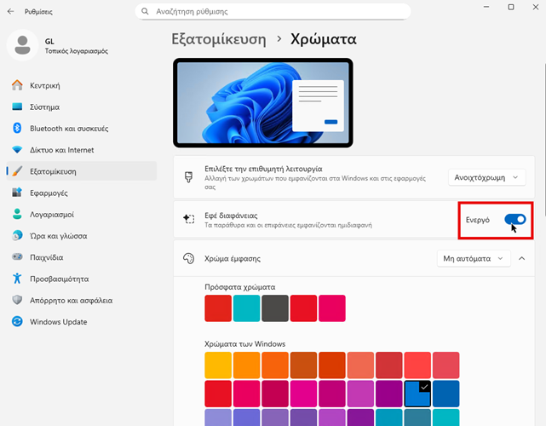Open Εφαρμογές settings page
The height and width of the screenshot is (426, 546).
[49, 193]
